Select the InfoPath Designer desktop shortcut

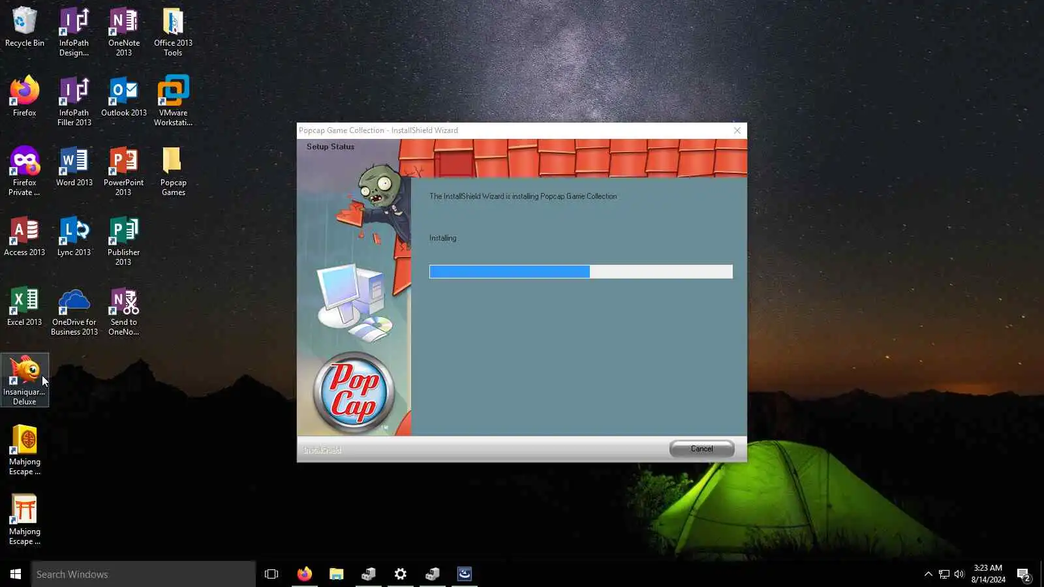click(74, 32)
